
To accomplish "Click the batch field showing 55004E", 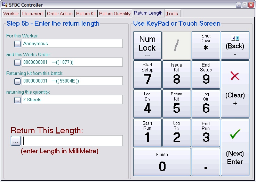I will click(x=72, y=81).
